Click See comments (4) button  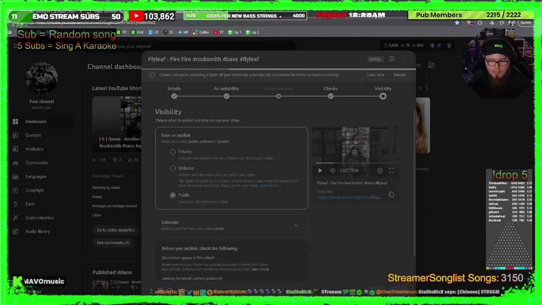pos(113,243)
